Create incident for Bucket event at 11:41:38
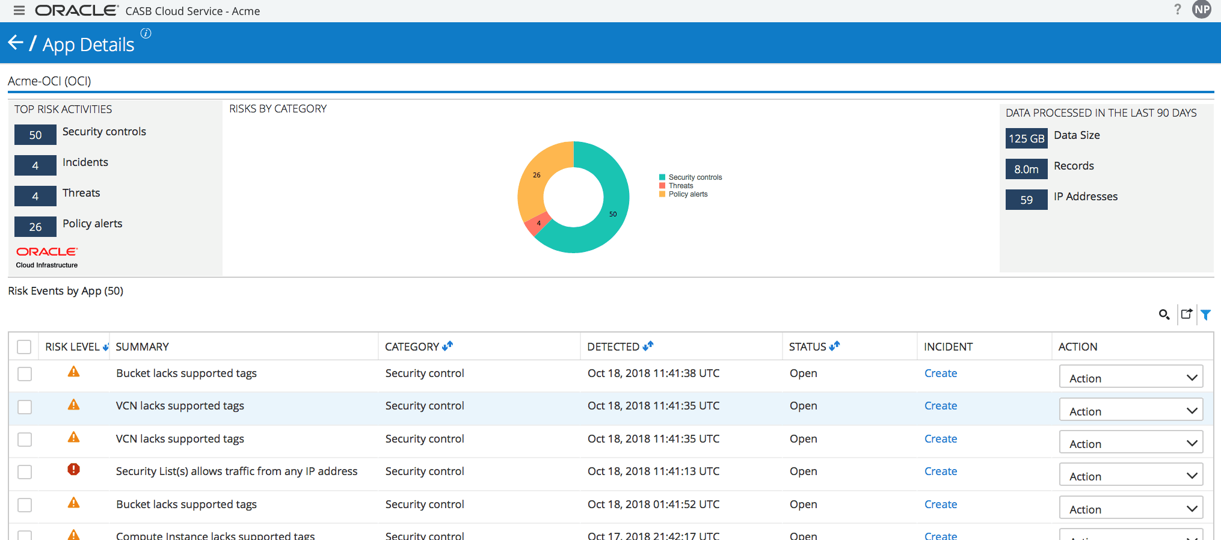Viewport: 1221px width, 540px height. pyautogui.click(x=941, y=373)
